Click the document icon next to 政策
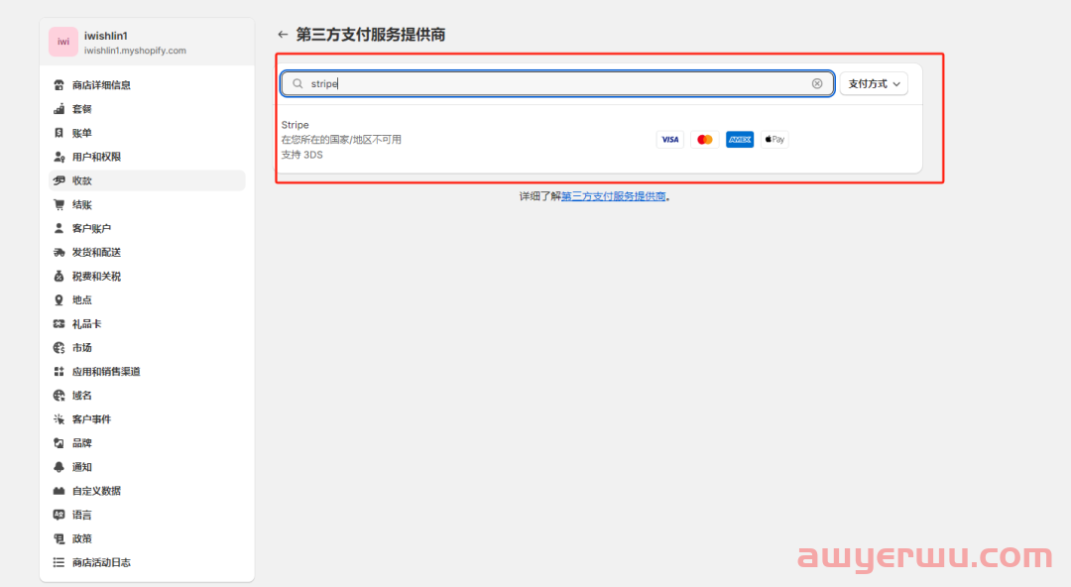The height and width of the screenshot is (587, 1071). point(59,538)
